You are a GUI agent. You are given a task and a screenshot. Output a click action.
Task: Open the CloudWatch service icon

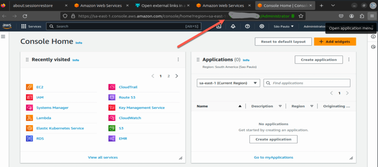(x=112, y=118)
